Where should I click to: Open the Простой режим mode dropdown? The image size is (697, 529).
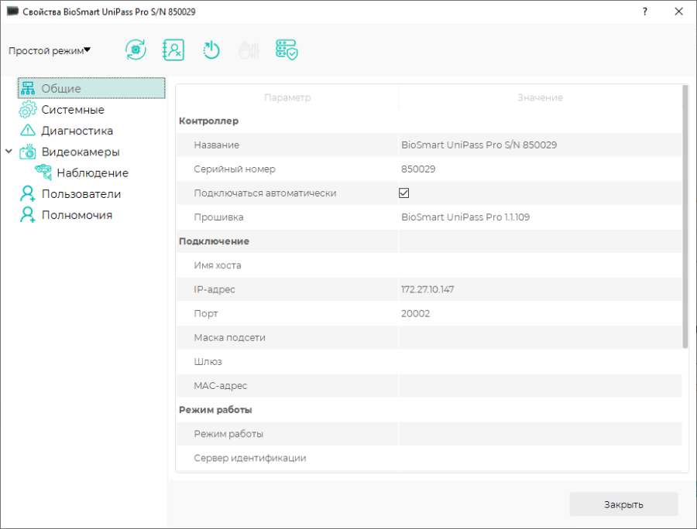[50, 50]
